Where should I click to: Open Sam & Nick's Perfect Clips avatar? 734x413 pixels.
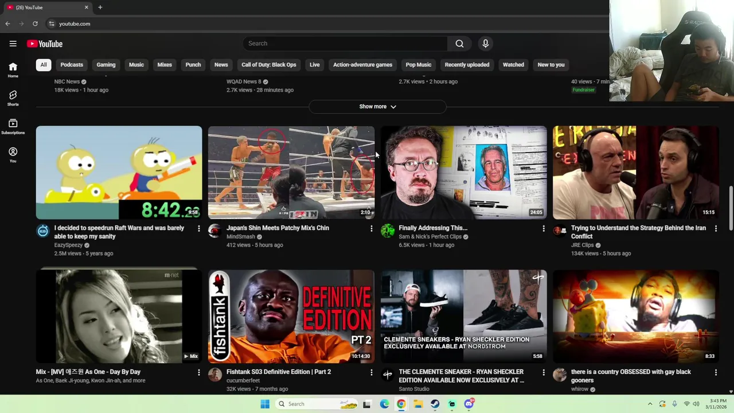[x=388, y=231]
